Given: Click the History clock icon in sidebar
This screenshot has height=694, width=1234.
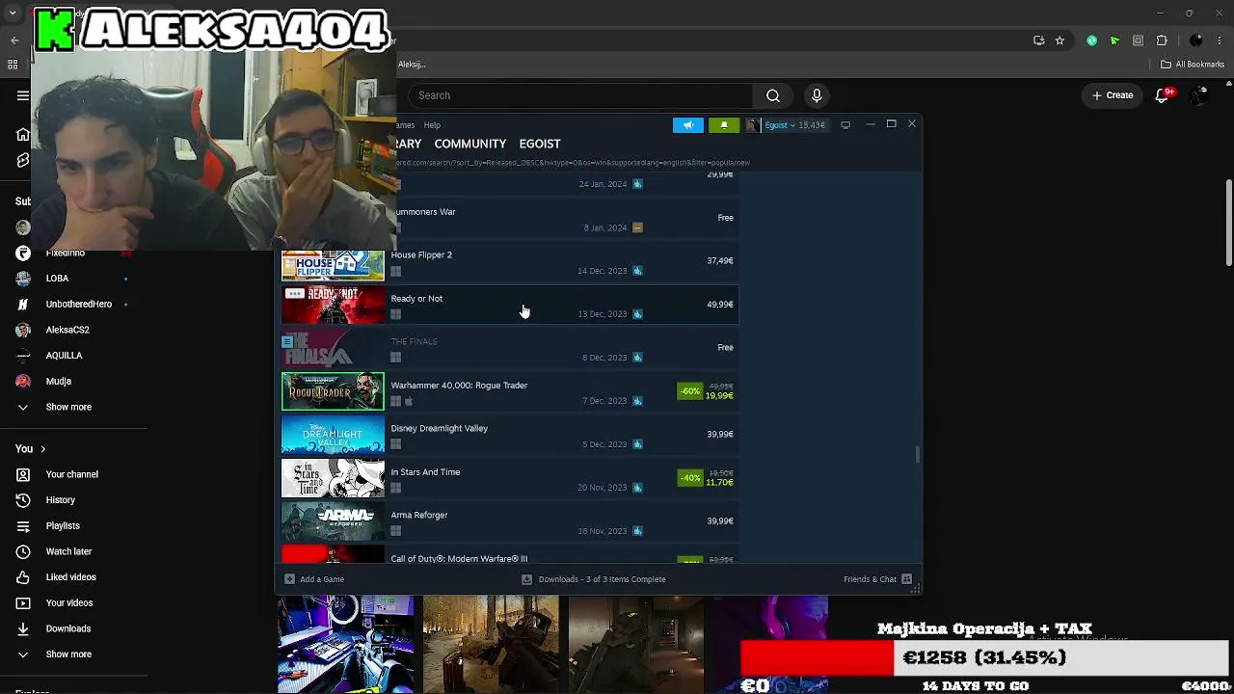Looking at the screenshot, I should pyautogui.click(x=23, y=500).
